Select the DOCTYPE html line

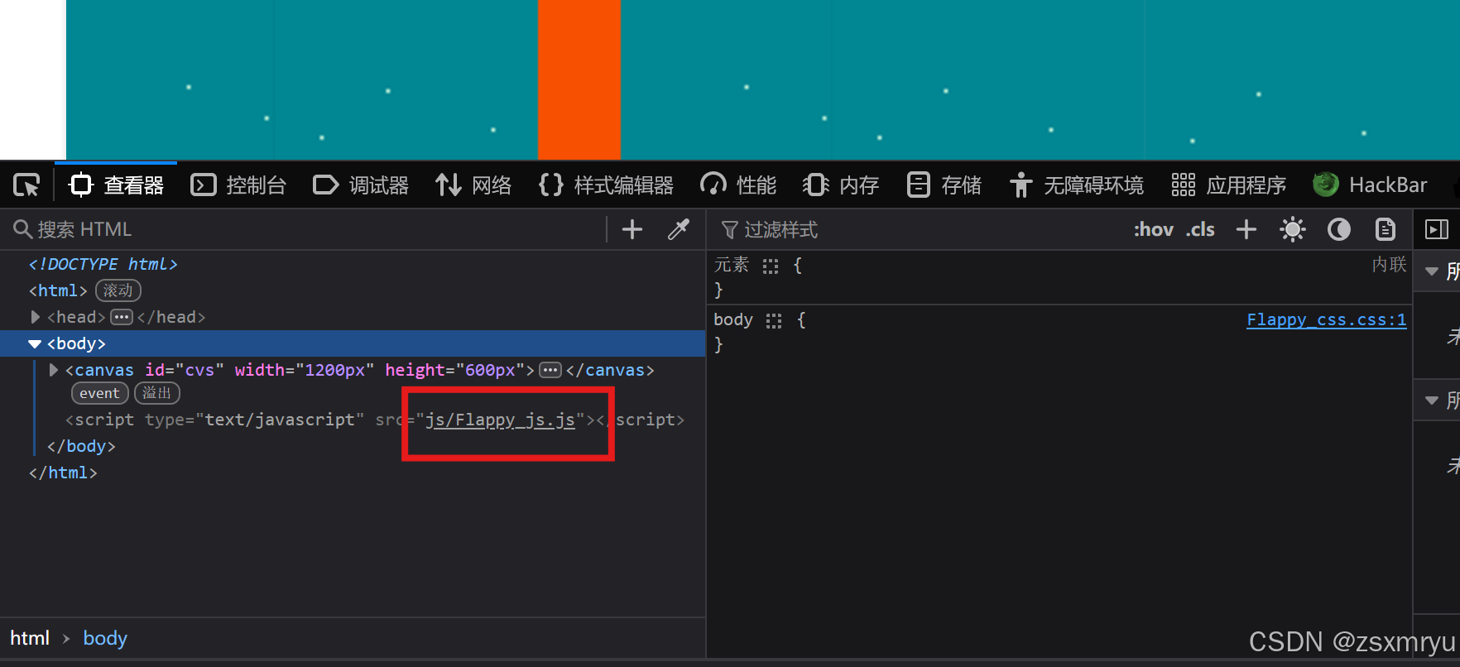[103, 264]
